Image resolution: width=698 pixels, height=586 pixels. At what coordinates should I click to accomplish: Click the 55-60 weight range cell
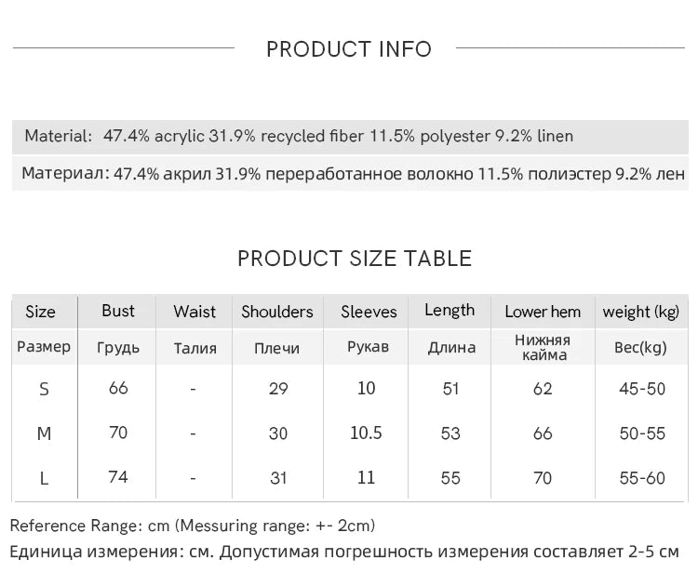pos(642,478)
